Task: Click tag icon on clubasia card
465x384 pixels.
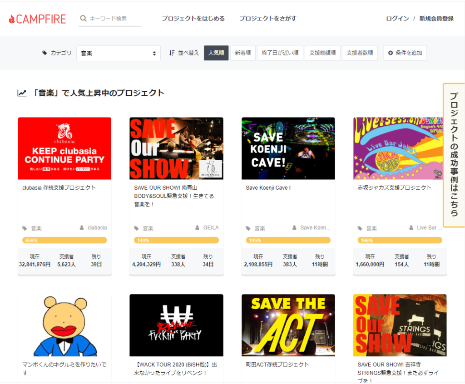Action: (25, 228)
